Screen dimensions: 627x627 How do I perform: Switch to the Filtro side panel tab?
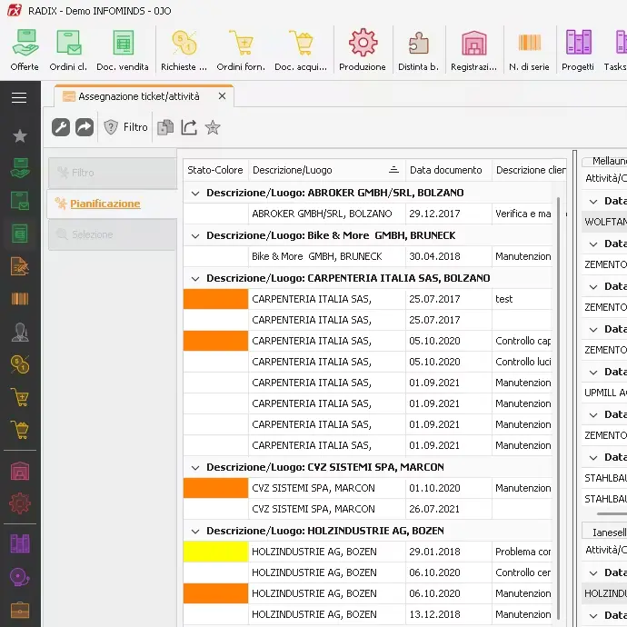pyautogui.click(x=113, y=173)
